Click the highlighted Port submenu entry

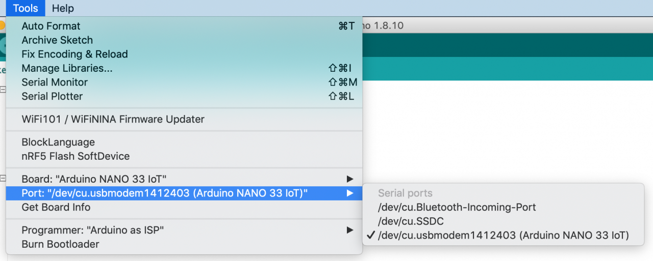pos(164,193)
